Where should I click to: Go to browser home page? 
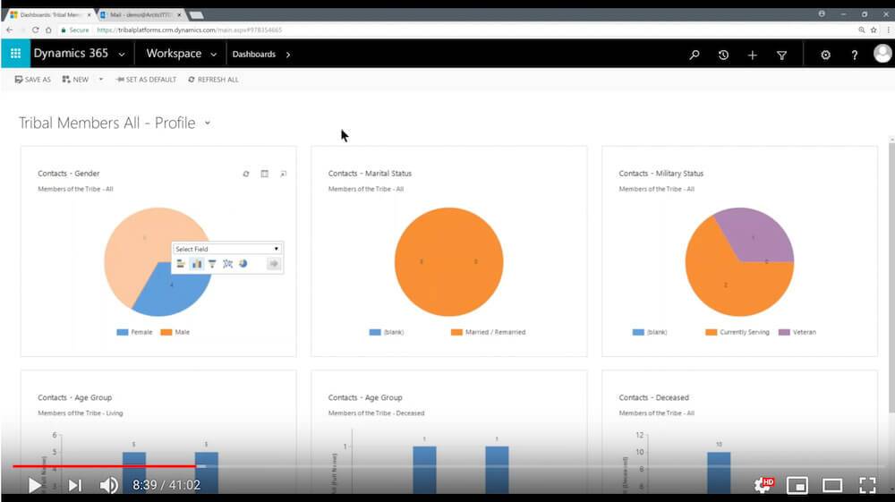pos(48,30)
